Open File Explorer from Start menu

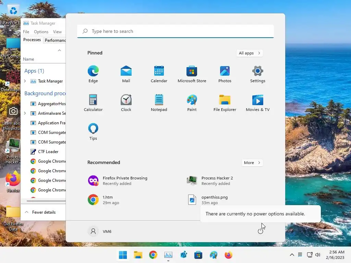point(225,103)
